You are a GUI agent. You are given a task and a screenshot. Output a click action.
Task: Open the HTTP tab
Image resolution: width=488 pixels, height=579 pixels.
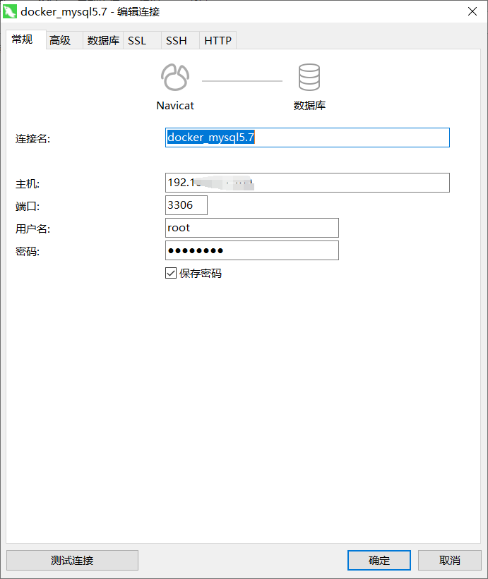point(218,40)
